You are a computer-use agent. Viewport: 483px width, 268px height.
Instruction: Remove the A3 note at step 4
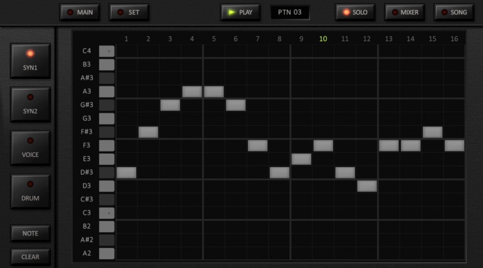(x=192, y=91)
